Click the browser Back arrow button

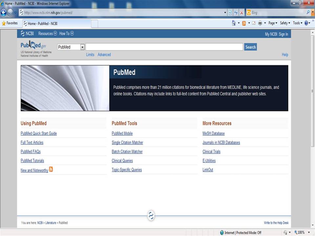[4, 13]
